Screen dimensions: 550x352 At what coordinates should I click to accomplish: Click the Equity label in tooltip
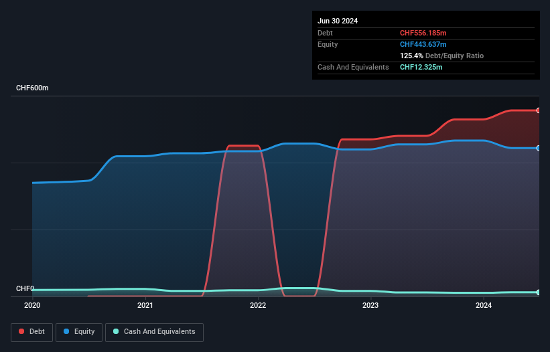tap(328, 44)
